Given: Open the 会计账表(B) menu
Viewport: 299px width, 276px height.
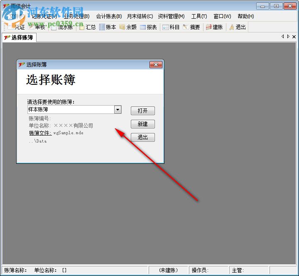Looking at the screenshot, I should (x=109, y=16).
